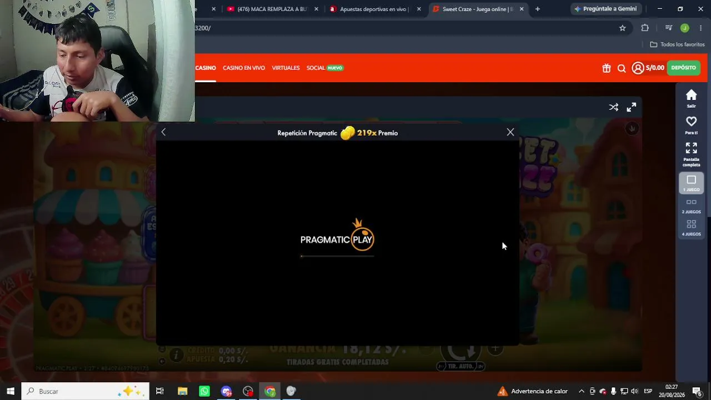Viewport: 711px width, 400px height.
Task: Open the ESP language selector
Action: pyautogui.click(x=648, y=391)
